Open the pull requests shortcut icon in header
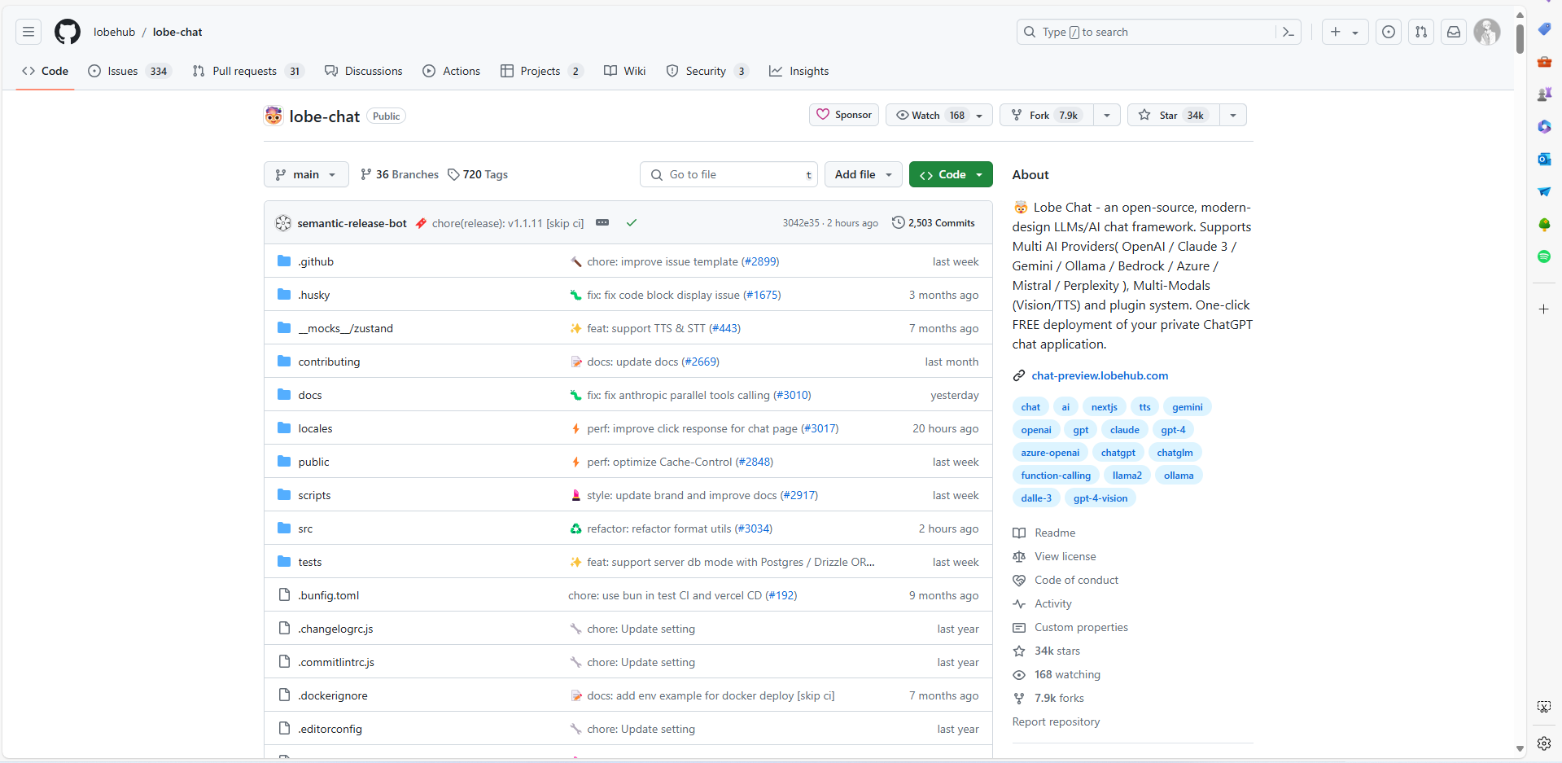The width and height of the screenshot is (1562, 763). (1421, 32)
